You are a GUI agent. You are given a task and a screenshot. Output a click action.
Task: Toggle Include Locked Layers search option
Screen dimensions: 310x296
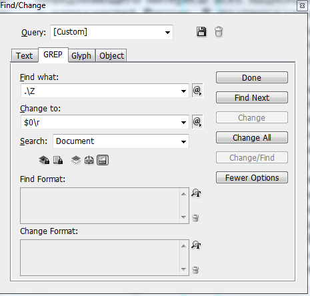(44, 160)
